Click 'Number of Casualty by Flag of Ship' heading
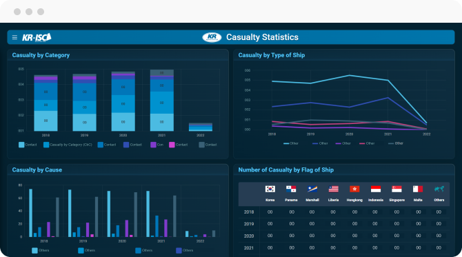This screenshot has width=462, height=257. tap(285, 170)
